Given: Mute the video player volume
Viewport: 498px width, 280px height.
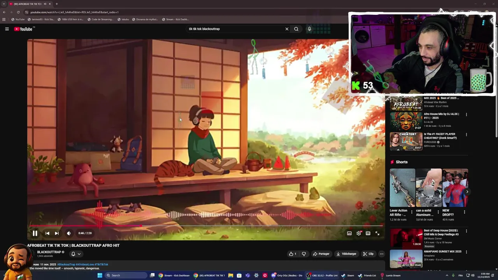Looking at the screenshot, I should click(x=68, y=233).
